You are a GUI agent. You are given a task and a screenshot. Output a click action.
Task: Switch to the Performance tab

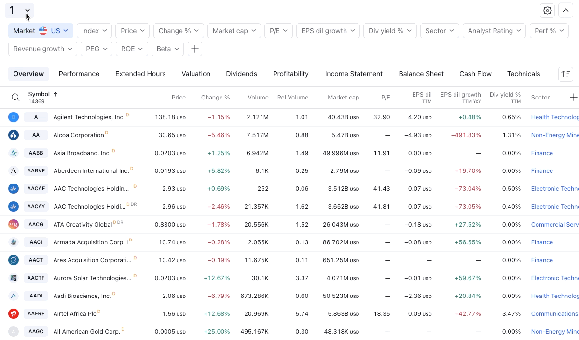[x=79, y=74]
